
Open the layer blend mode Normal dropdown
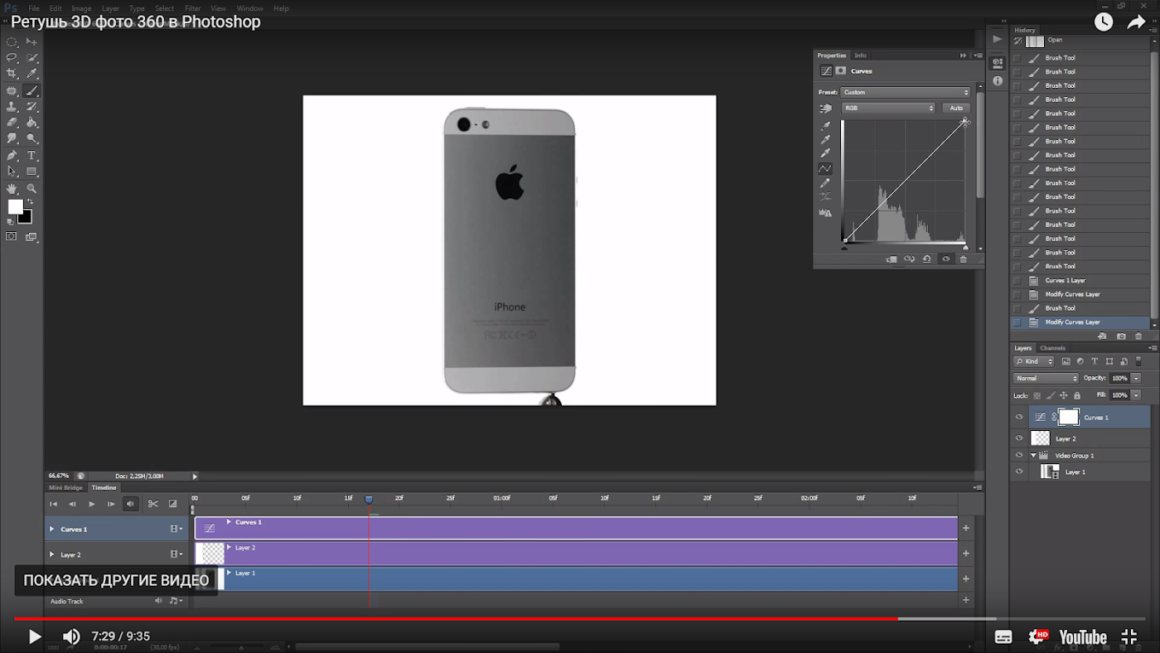tap(1046, 378)
